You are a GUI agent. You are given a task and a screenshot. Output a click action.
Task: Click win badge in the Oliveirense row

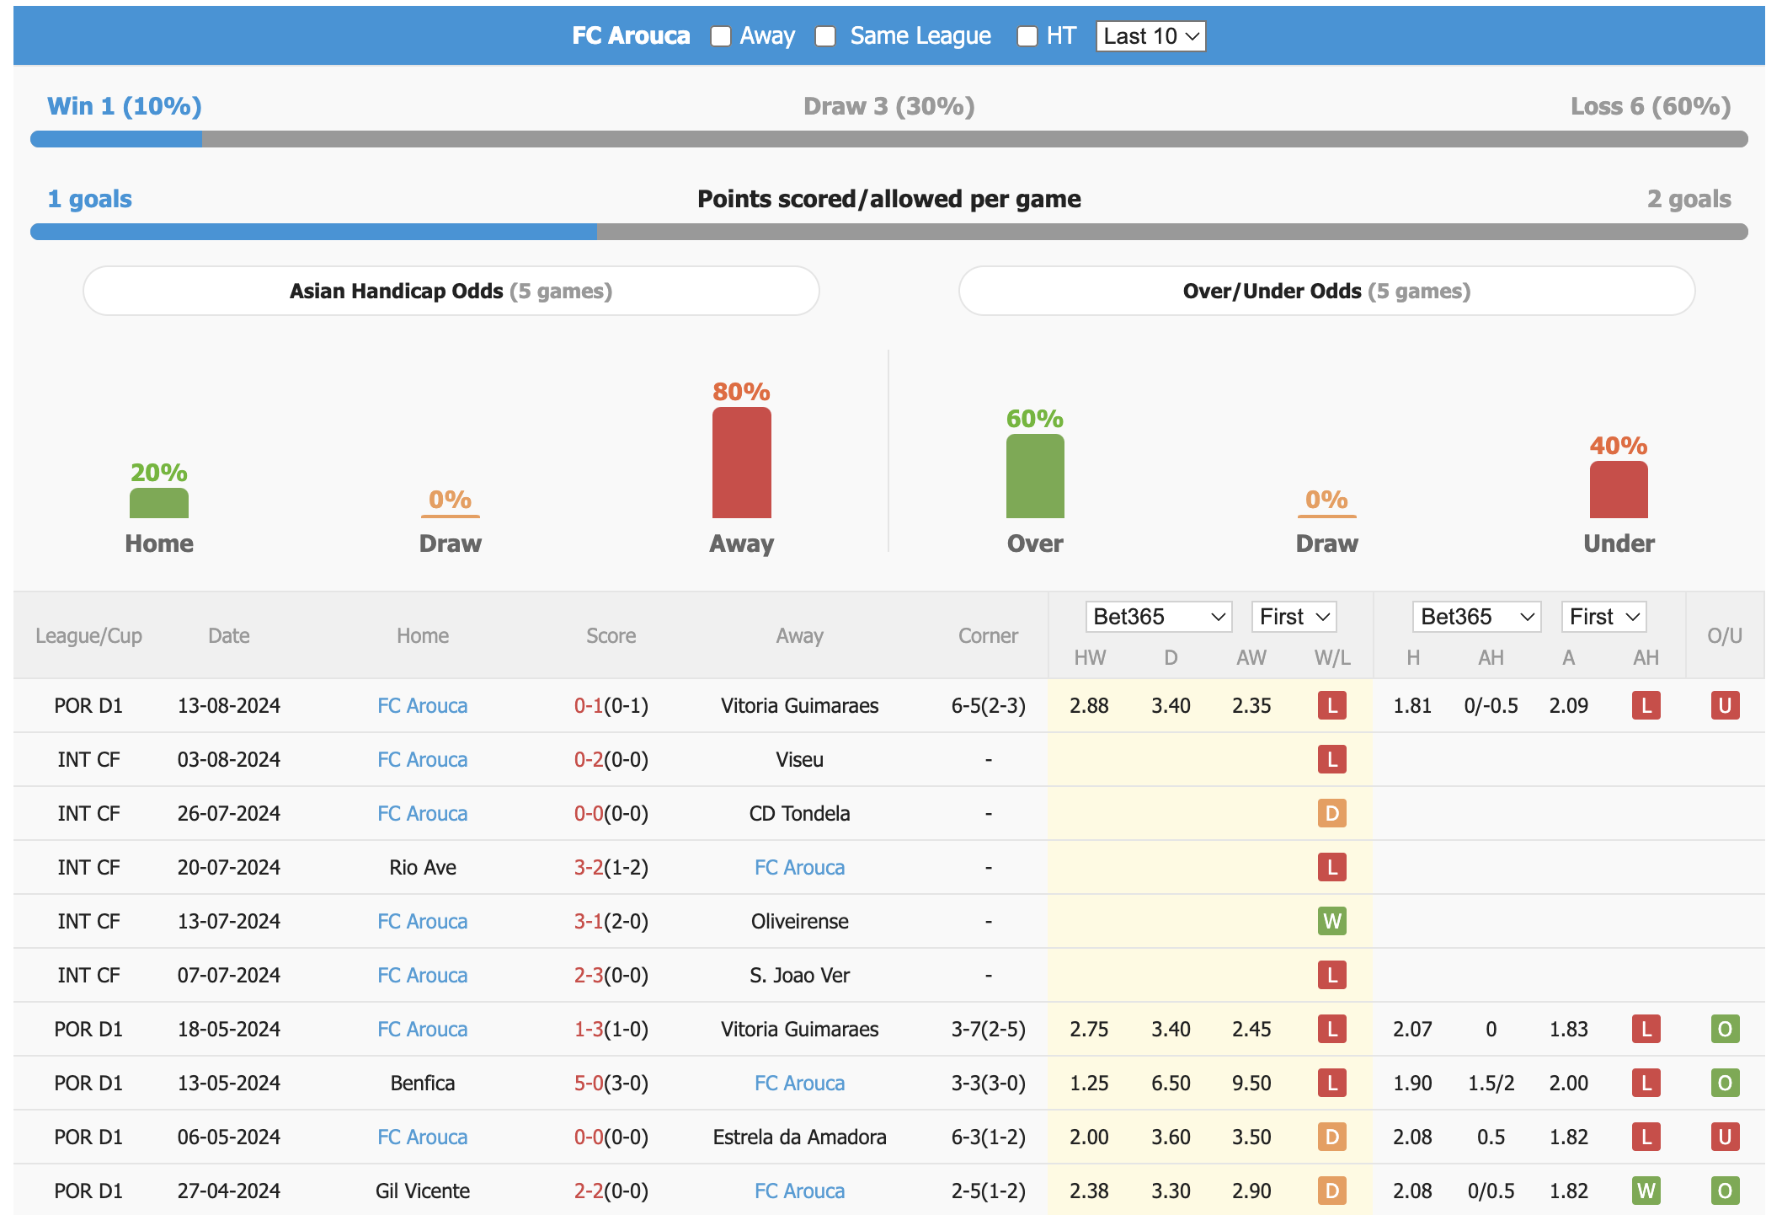(1332, 921)
